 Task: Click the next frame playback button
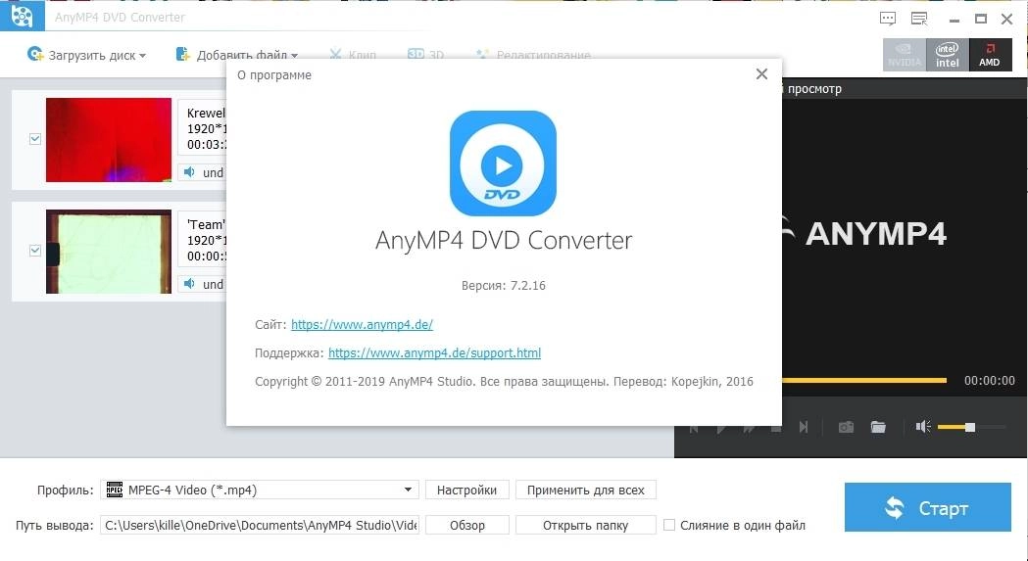point(804,427)
